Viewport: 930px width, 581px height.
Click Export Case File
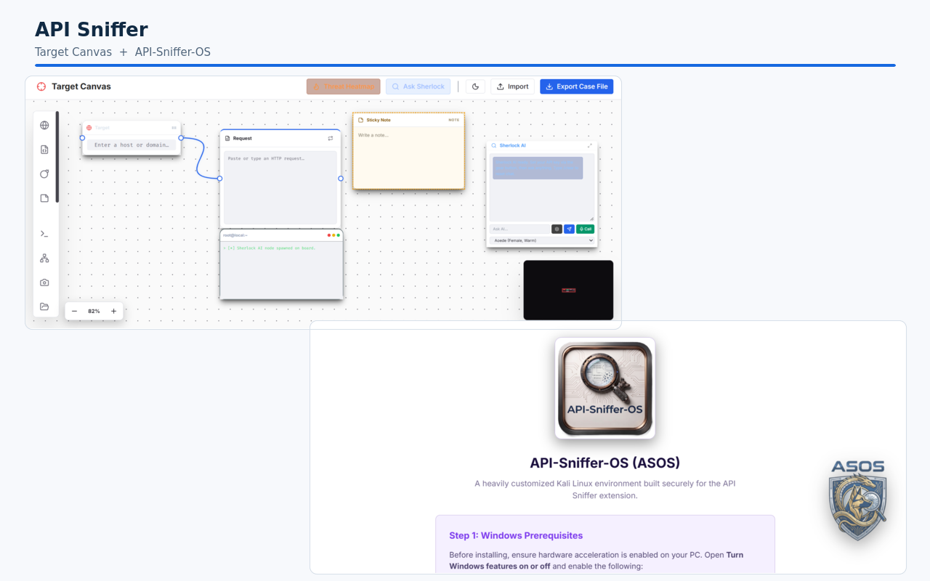click(576, 86)
